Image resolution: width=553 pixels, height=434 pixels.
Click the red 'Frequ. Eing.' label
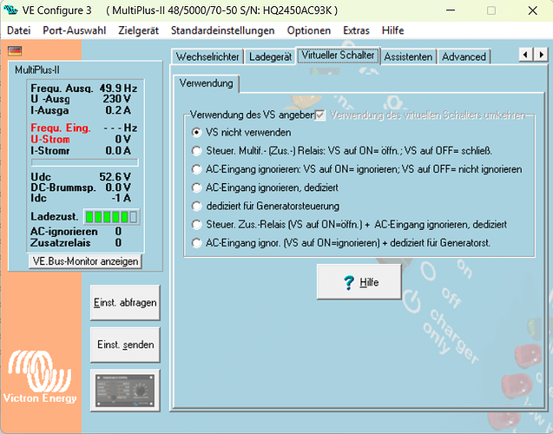(61, 128)
